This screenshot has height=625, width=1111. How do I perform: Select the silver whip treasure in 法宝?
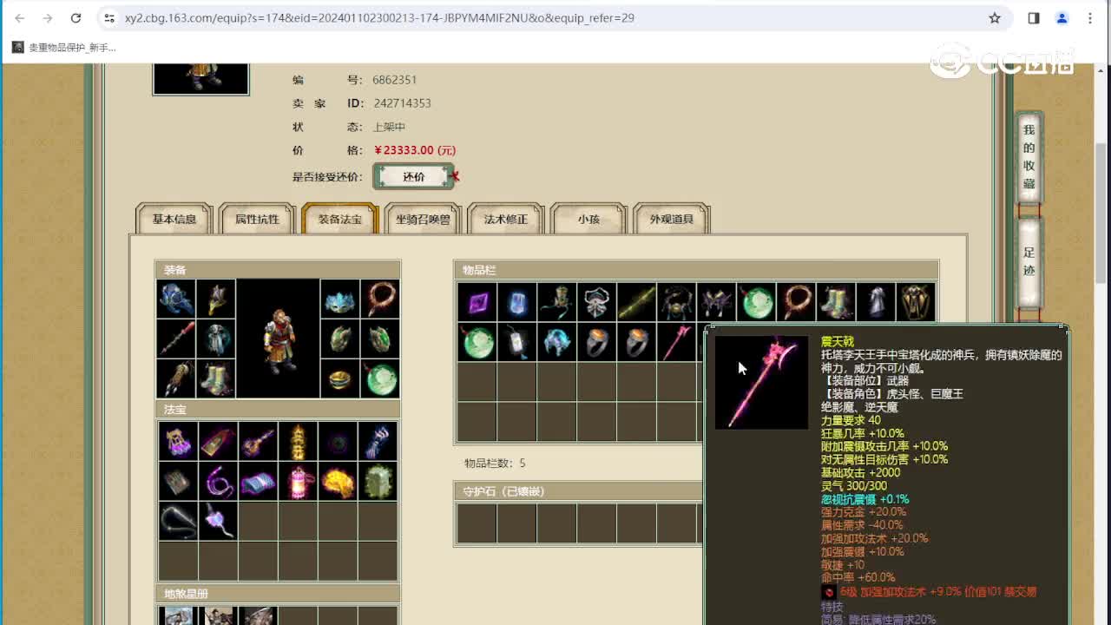[178, 521]
